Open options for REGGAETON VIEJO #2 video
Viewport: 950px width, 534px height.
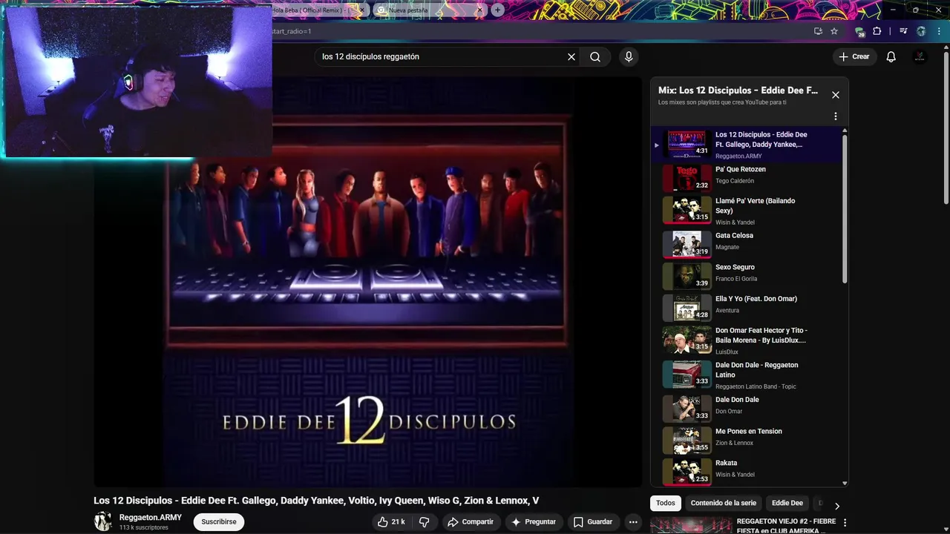845,523
